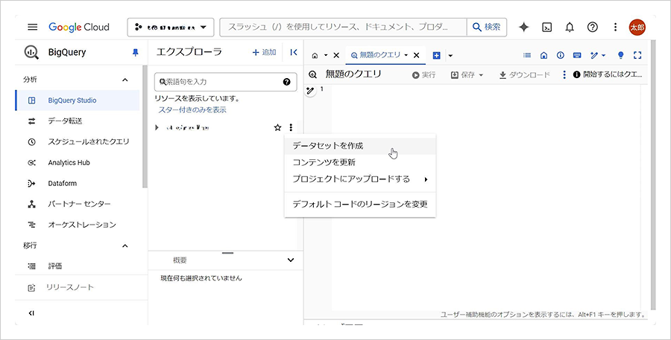Activate Cloud Shell terminal icon
The width and height of the screenshot is (671, 340).
546,27
